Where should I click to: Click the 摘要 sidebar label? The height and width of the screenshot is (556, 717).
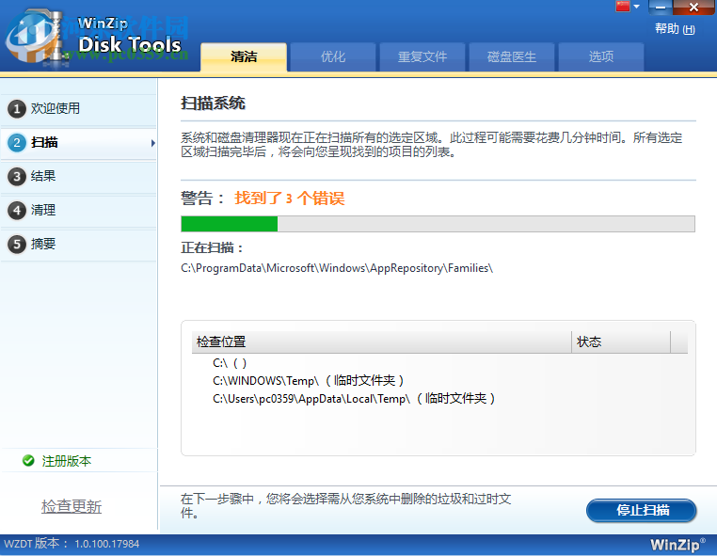(43, 244)
